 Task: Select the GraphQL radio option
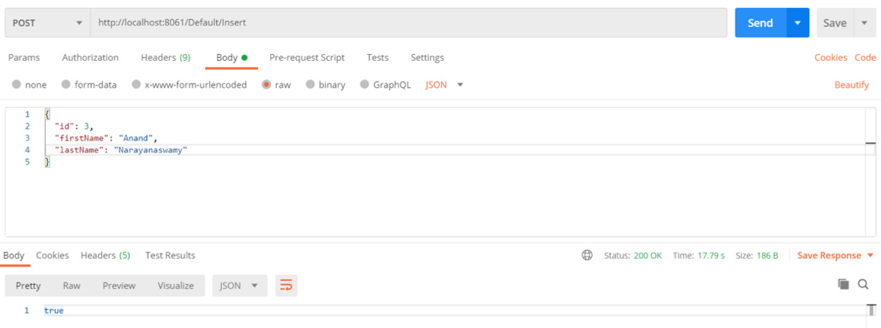click(x=364, y=85)
